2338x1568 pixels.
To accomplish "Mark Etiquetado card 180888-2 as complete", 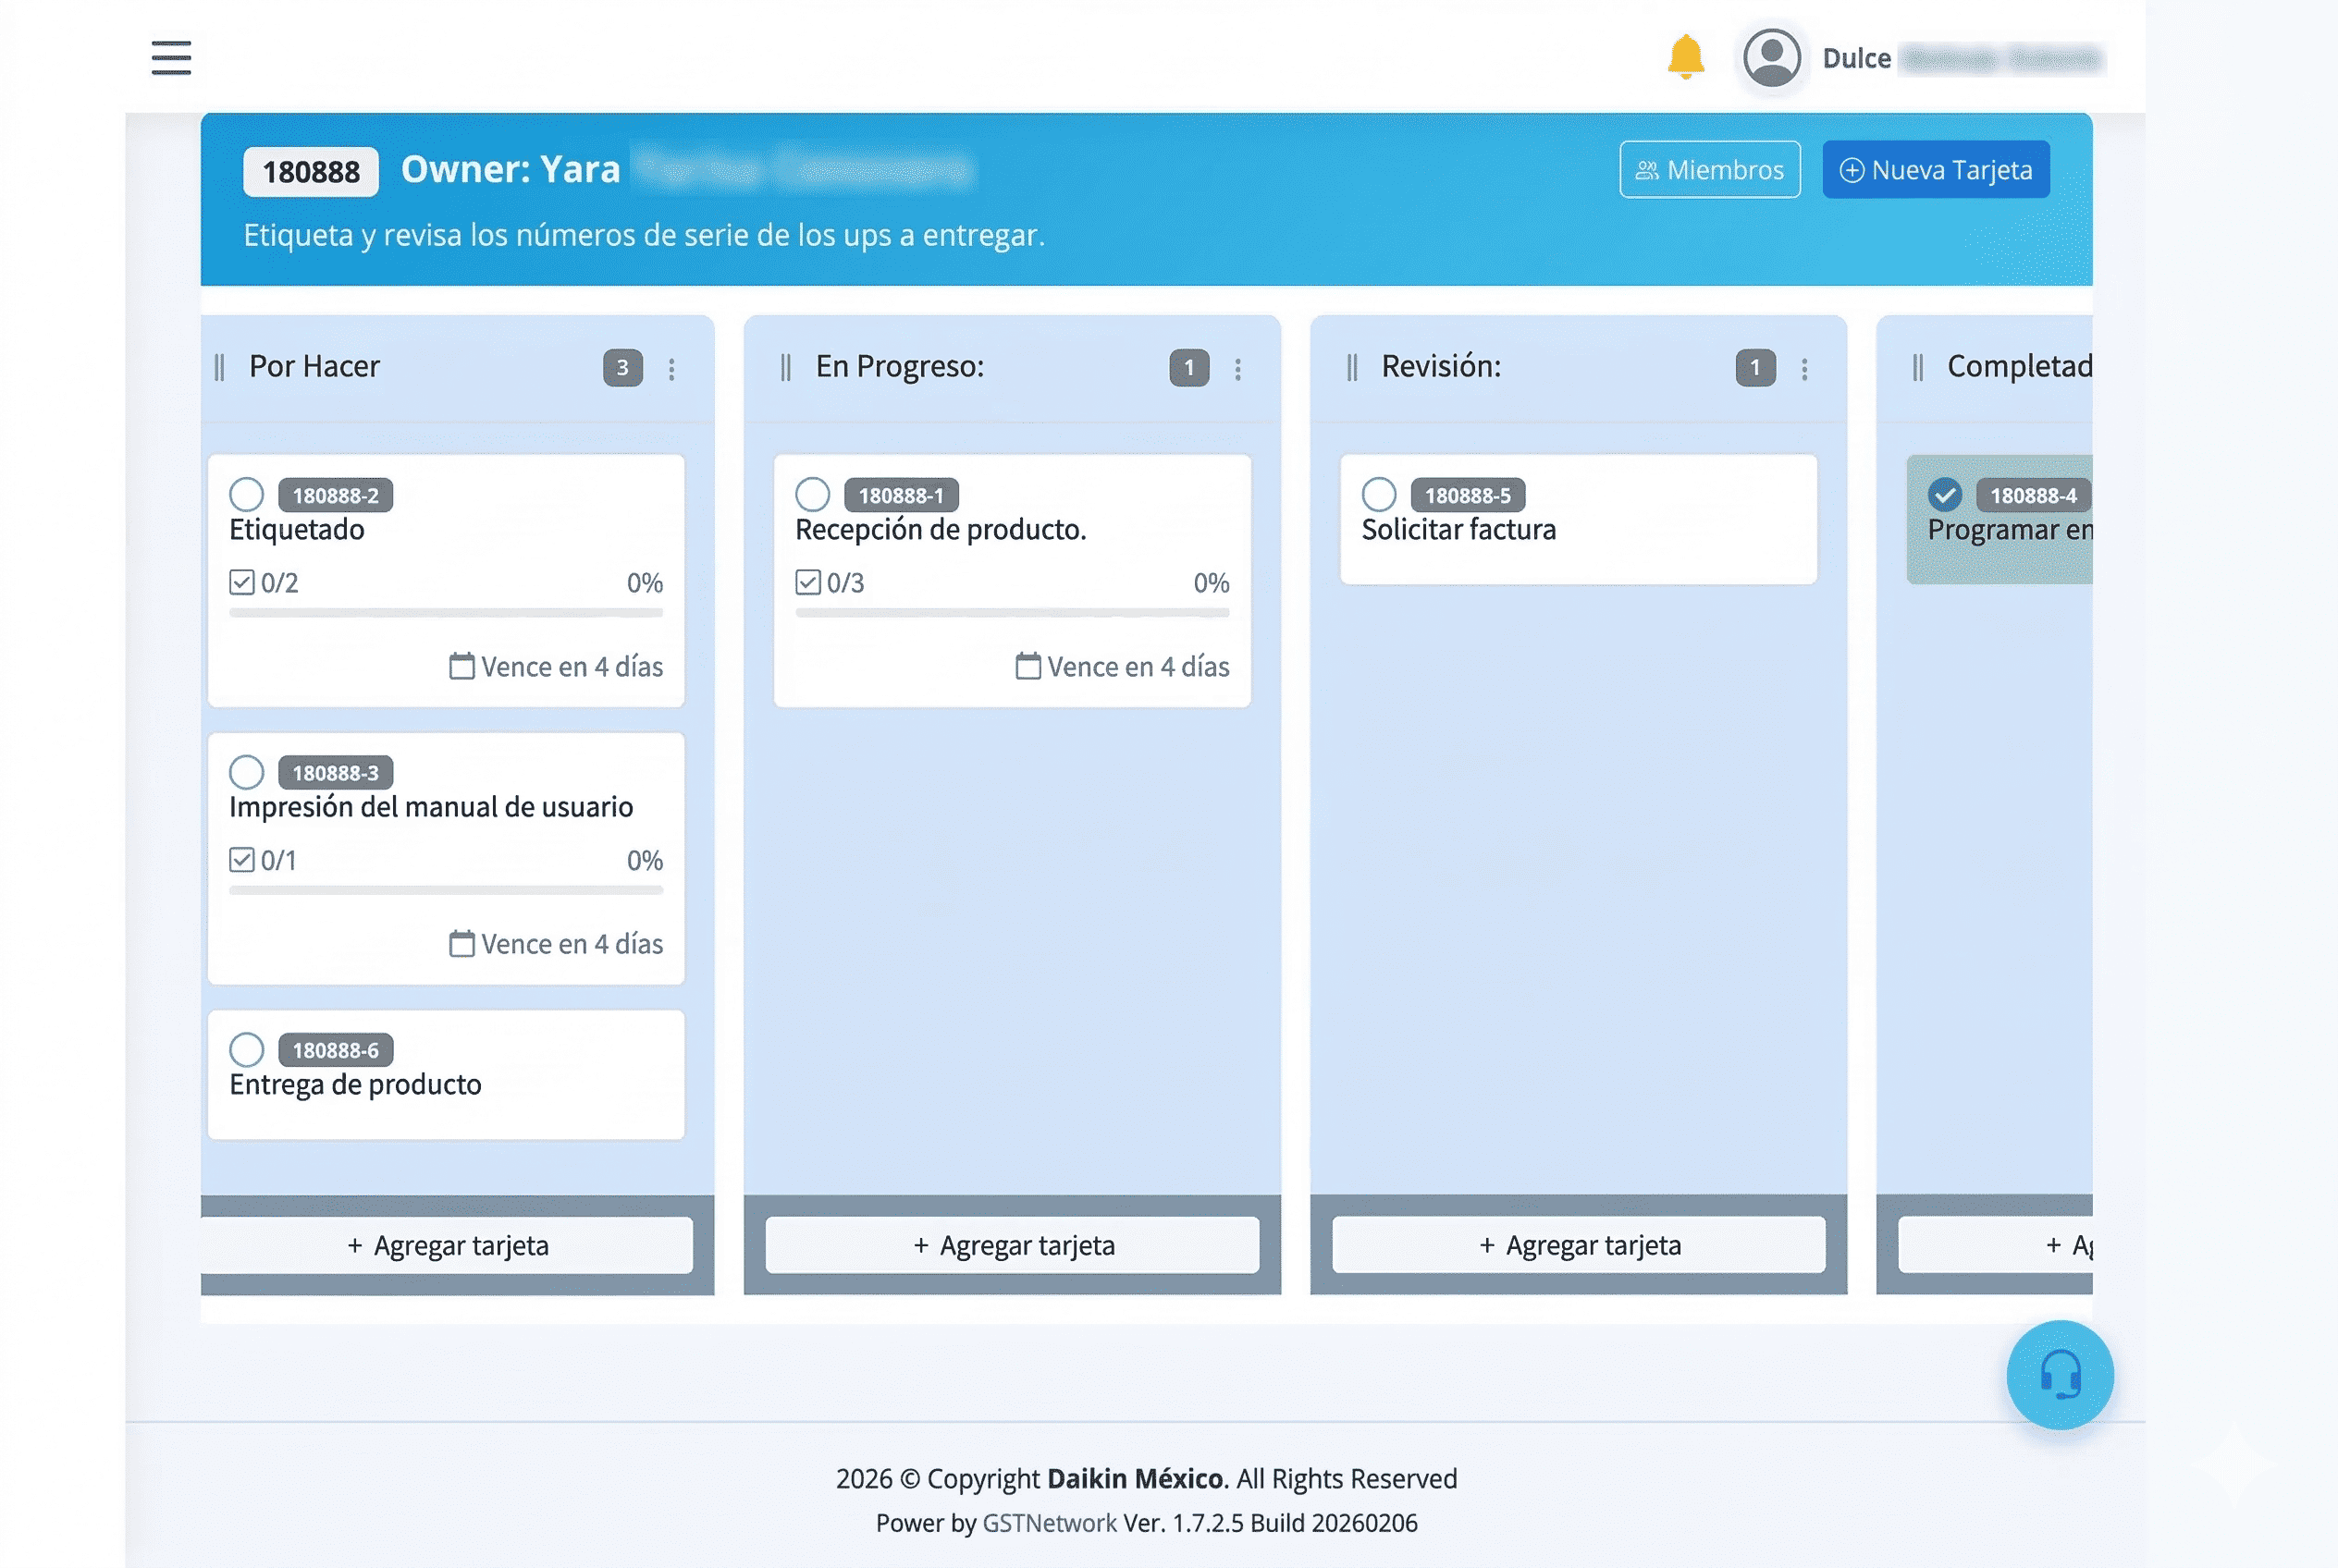I will [246, 494].
